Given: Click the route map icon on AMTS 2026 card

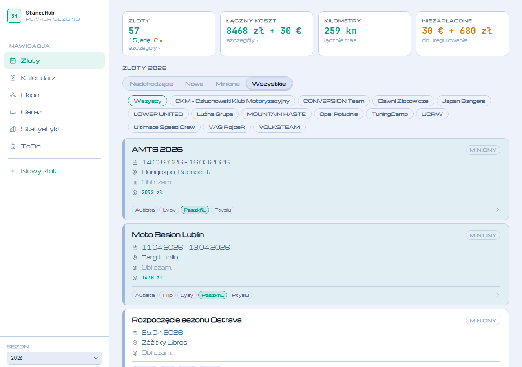Looking at the screenshot, I should pyautogui.click(x=135, y=183).
